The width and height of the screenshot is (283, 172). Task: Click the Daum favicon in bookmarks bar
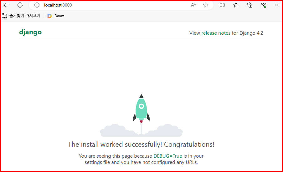[49, 16]
